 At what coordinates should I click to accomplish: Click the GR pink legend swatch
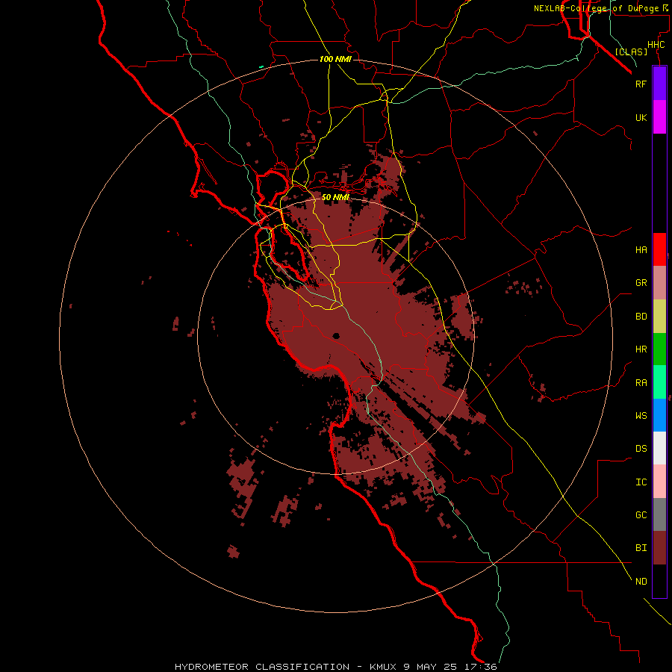(x=659, y=282)
